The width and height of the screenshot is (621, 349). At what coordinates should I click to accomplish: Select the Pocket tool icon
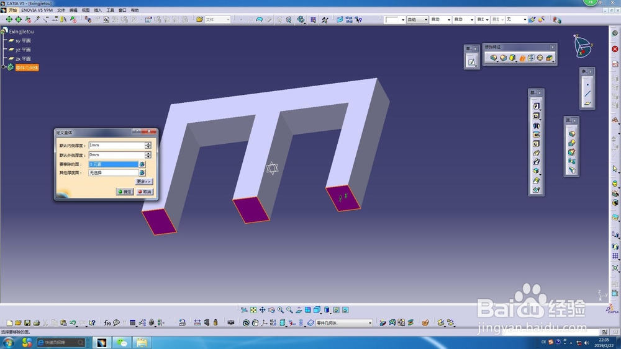coord(536,116)
